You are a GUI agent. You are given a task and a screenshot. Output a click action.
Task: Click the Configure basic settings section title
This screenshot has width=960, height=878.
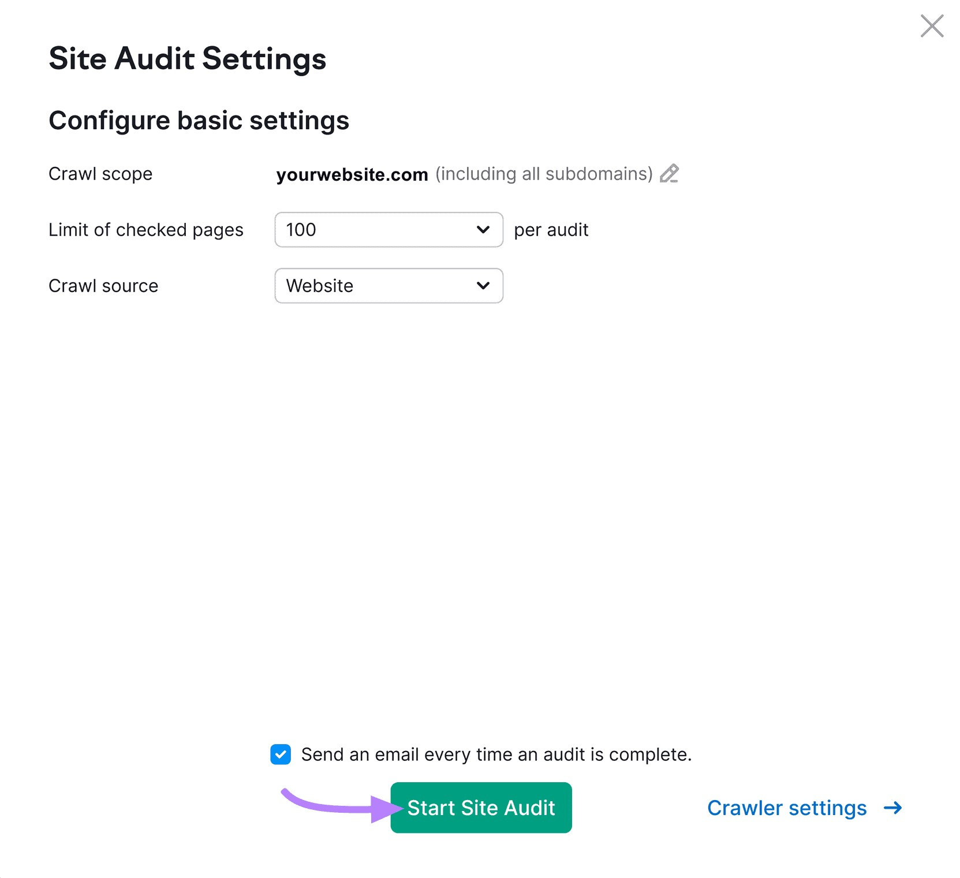199,120
